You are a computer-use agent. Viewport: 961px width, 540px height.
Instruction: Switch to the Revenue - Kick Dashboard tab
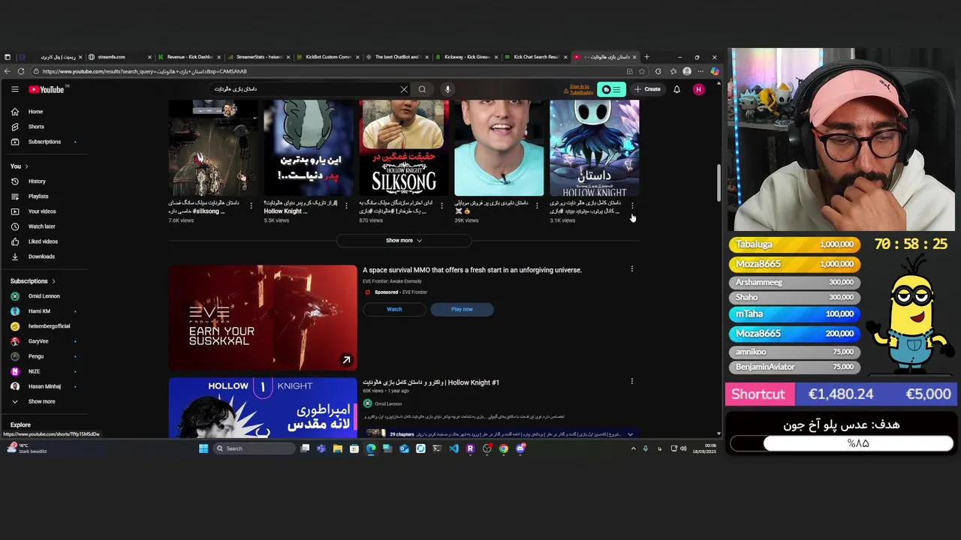pos(189,57)
